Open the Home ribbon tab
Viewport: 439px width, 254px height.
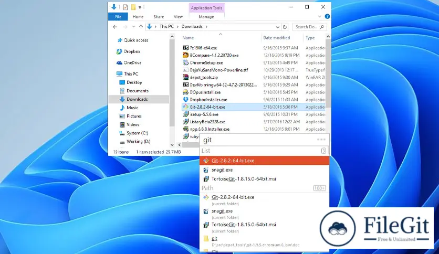tap(138, 17)
